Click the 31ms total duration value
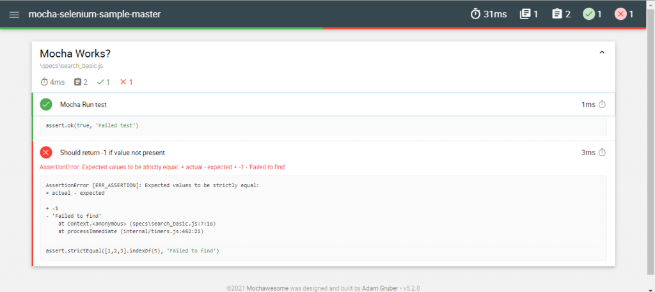655x292 pixels. [x=495, y=14]
